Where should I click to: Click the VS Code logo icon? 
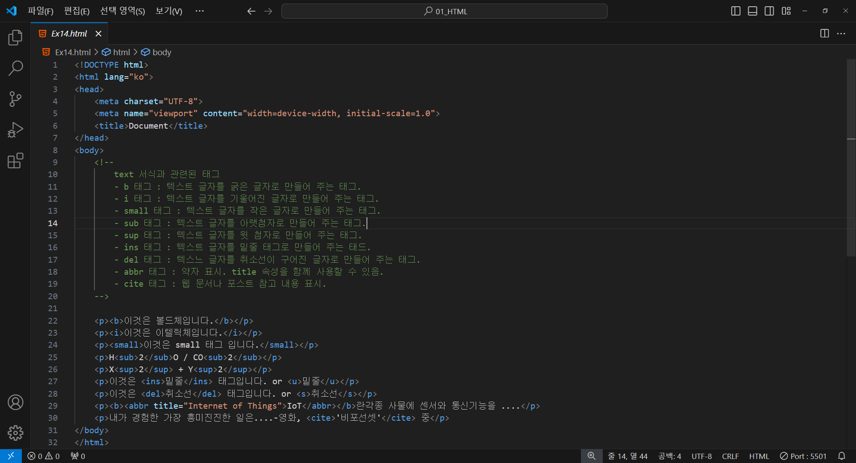12,11
